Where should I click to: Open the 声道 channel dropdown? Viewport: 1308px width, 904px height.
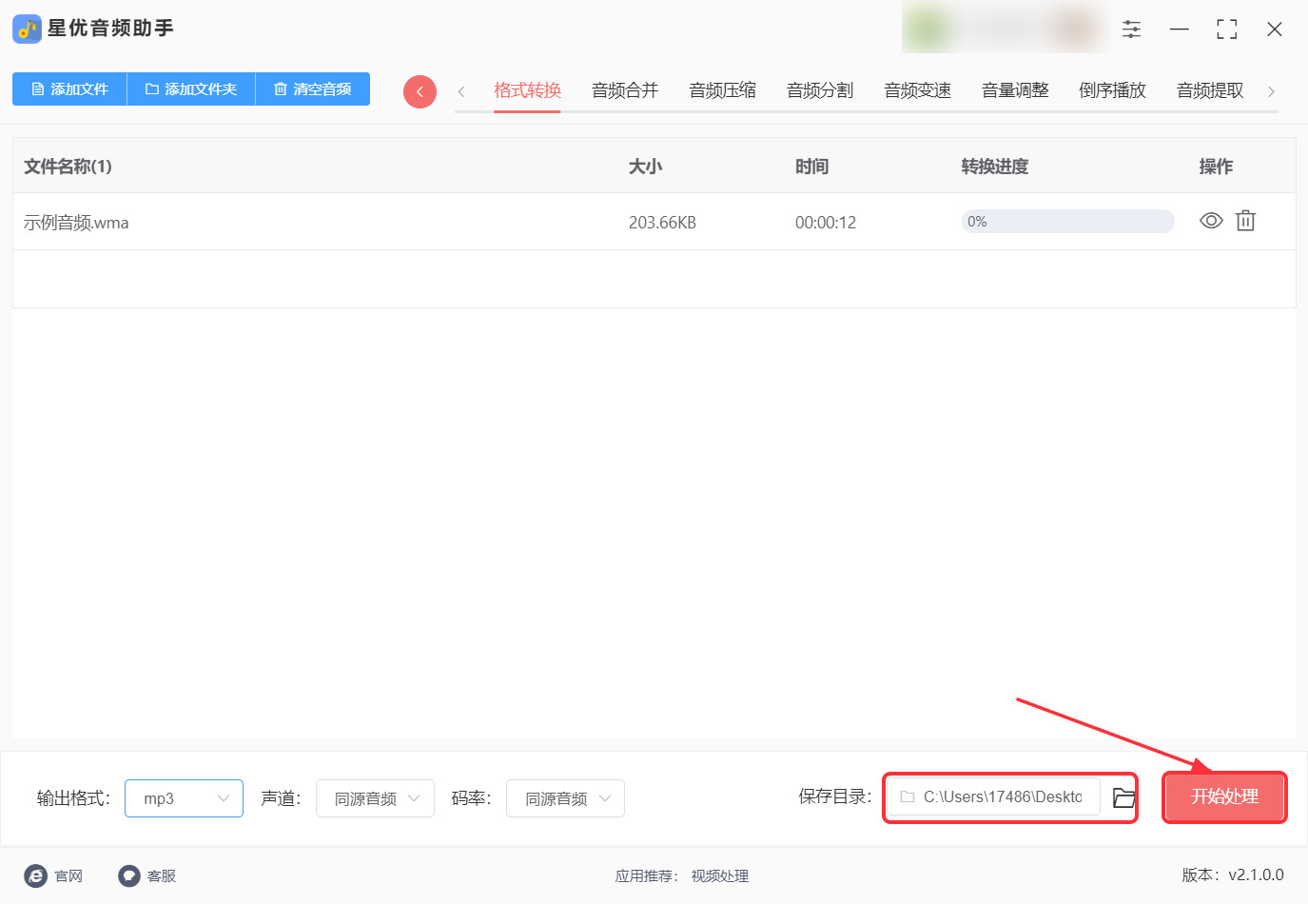click(375, 798)
